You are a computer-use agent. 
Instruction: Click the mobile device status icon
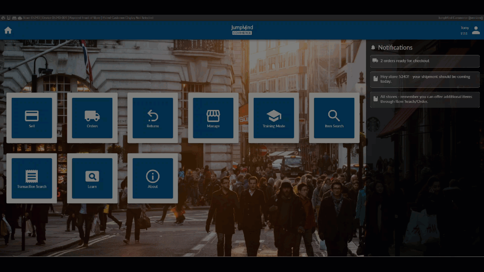(x=9, y=18)
